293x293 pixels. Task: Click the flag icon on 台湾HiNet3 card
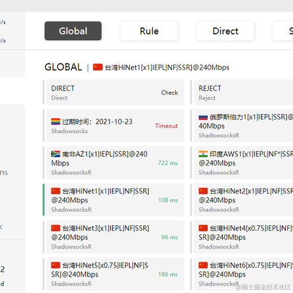tap(55, 228)
